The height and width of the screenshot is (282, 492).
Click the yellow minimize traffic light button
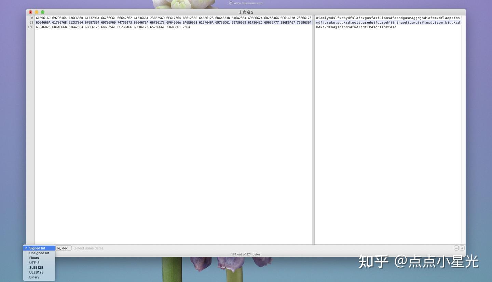coord(36,12)
